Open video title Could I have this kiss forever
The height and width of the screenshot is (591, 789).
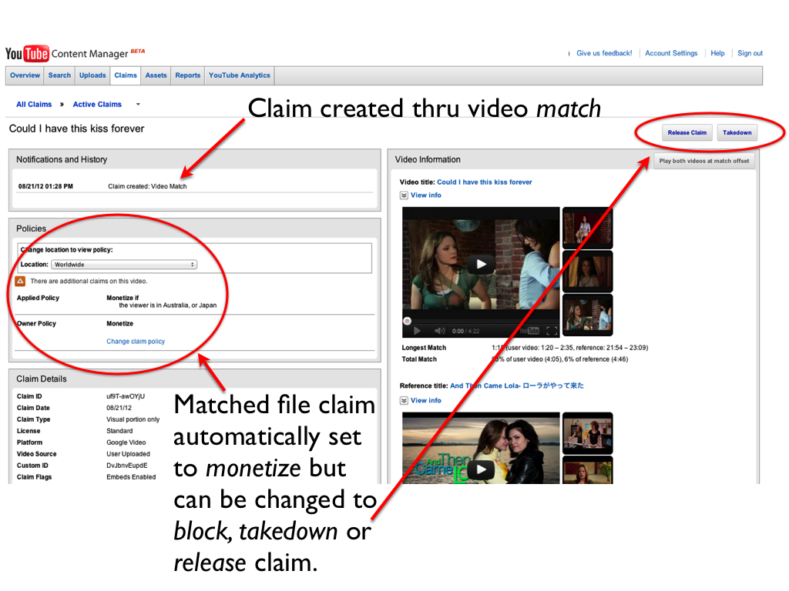coord(484,182)
